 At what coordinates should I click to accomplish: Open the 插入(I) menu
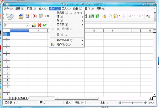pos(43,8)
